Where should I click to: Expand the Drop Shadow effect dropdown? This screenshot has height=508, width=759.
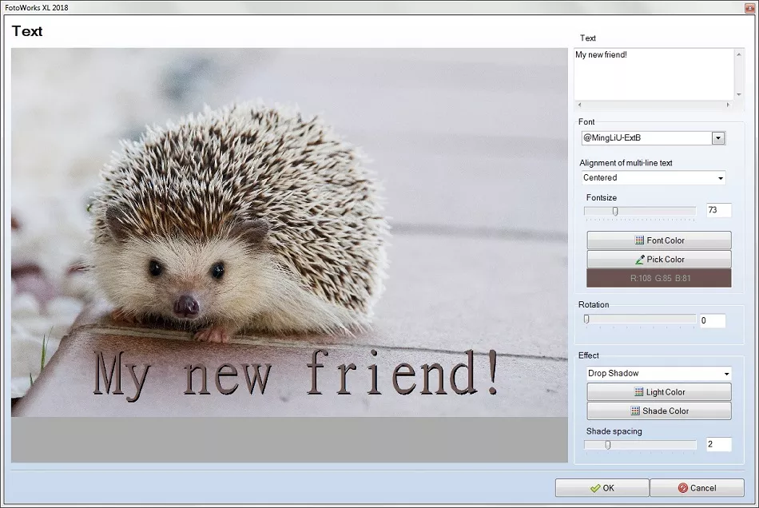726,374
